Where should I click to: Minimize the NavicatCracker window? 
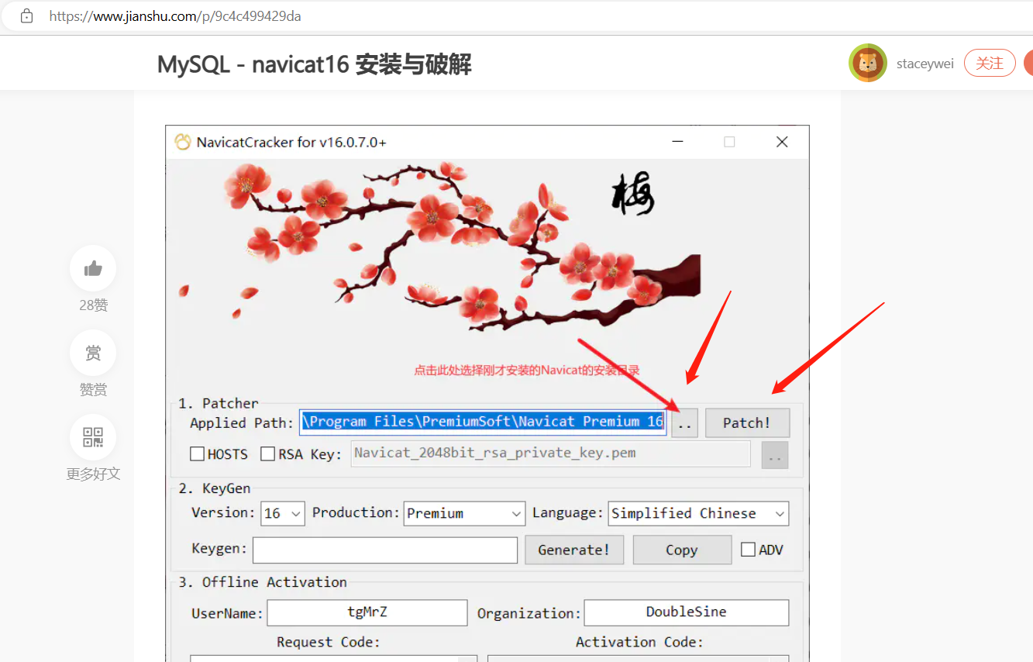coord(678,142)
